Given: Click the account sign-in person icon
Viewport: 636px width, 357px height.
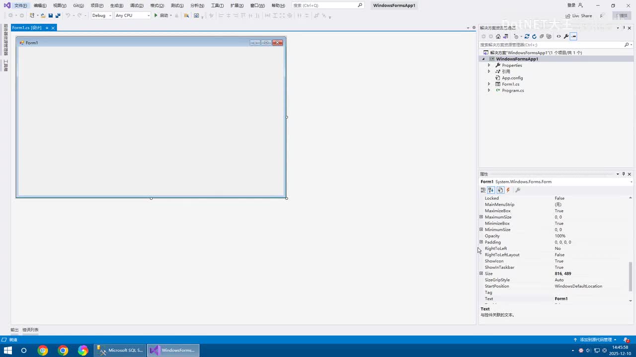Looking at the screenshot, I should point(580,5).
